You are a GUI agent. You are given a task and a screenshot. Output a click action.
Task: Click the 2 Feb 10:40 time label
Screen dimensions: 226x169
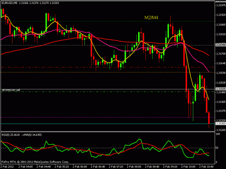click(206, 166)
